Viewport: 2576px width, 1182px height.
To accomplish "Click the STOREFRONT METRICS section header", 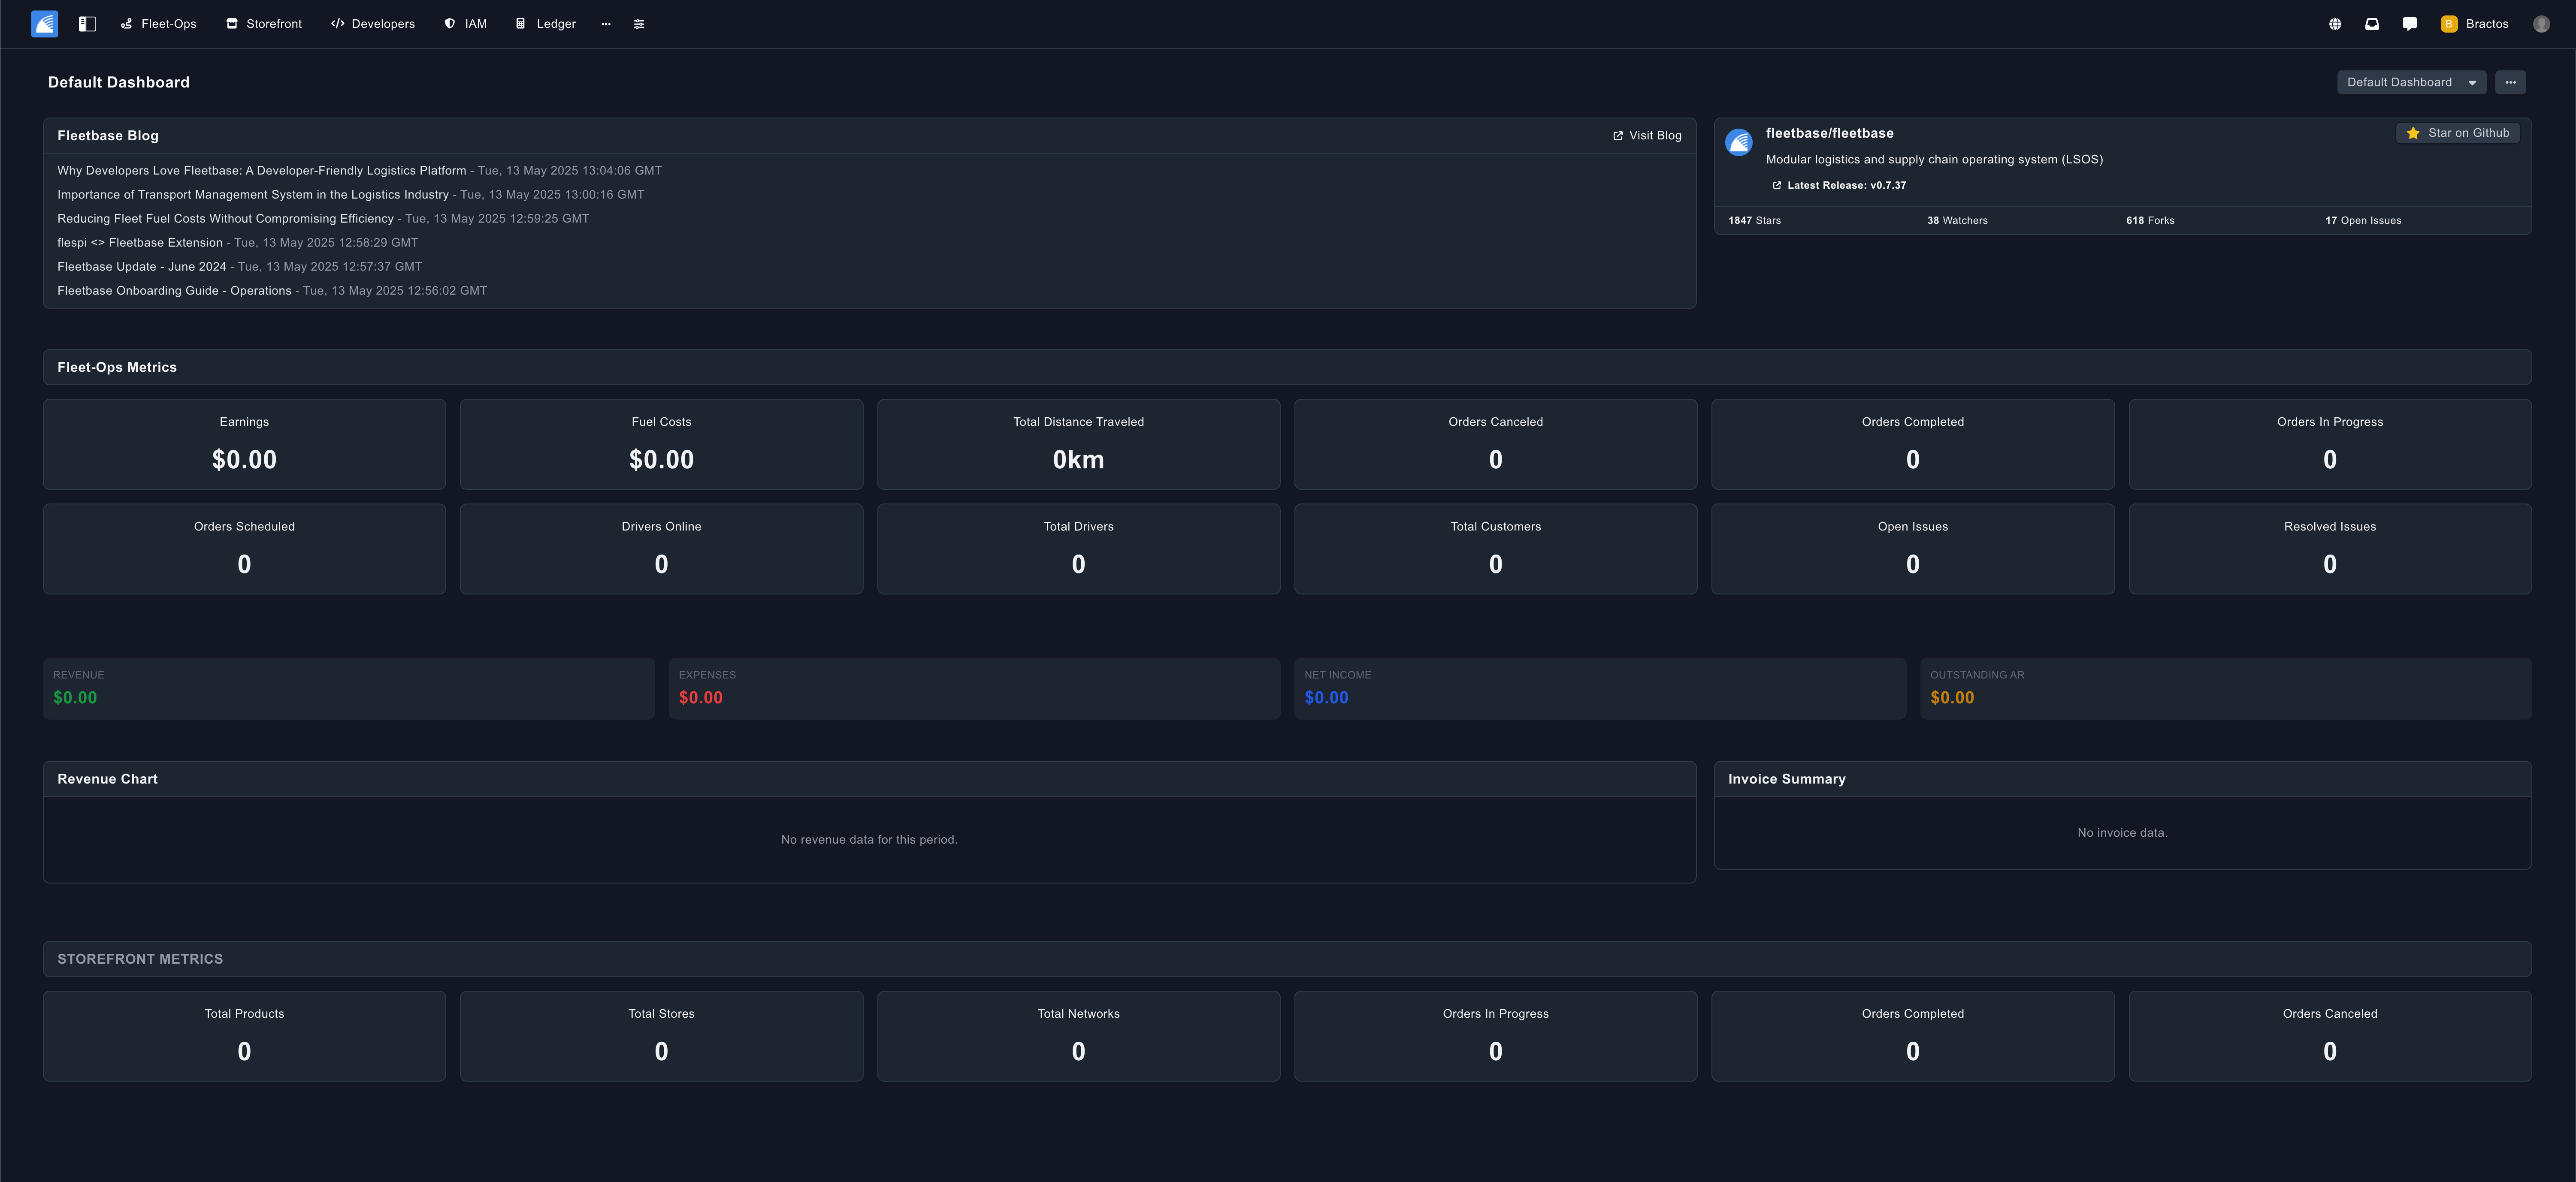I will point(1287,959).
